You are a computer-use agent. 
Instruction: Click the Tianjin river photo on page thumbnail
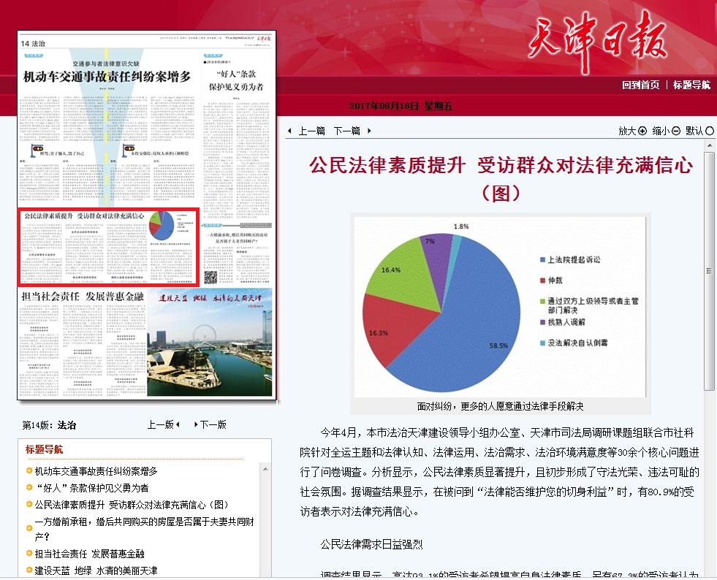coord(210,343)
